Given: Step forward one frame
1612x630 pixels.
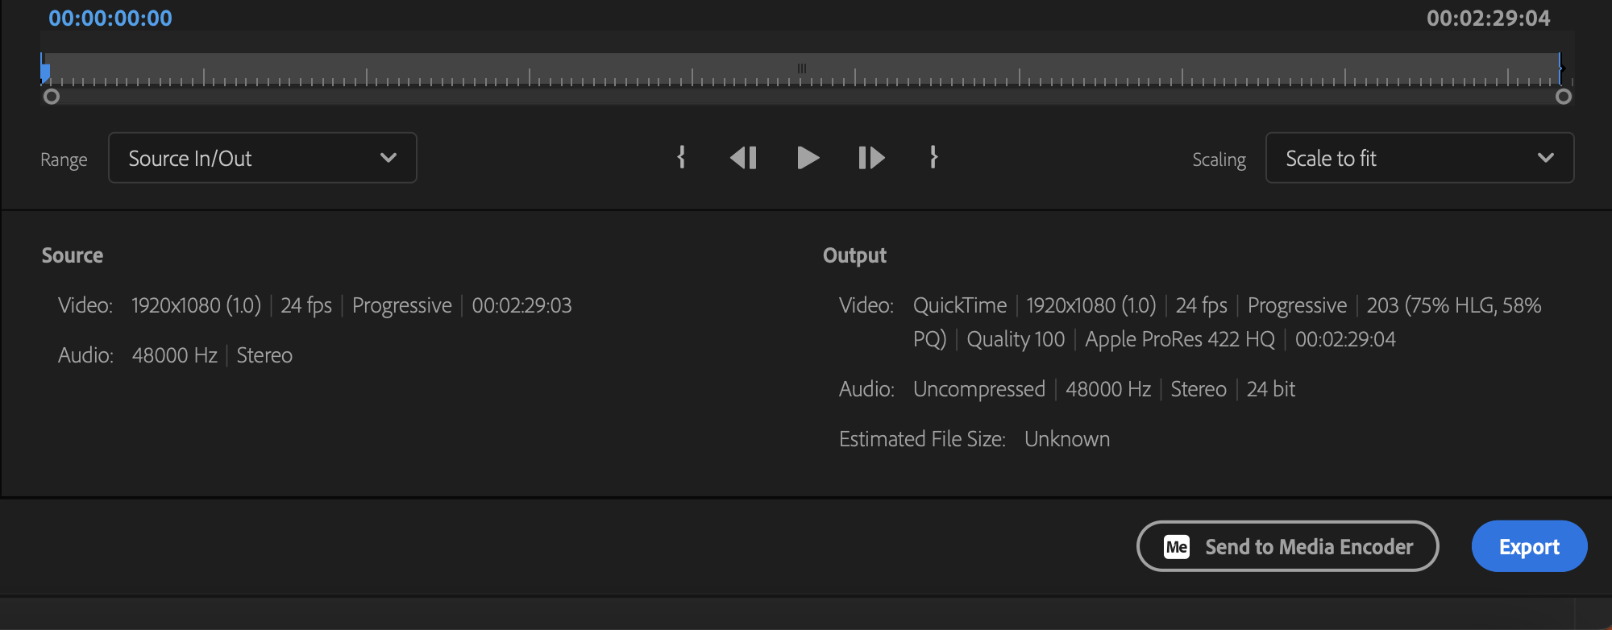Looking at the screenshot, I should click(x=871, y=158).
